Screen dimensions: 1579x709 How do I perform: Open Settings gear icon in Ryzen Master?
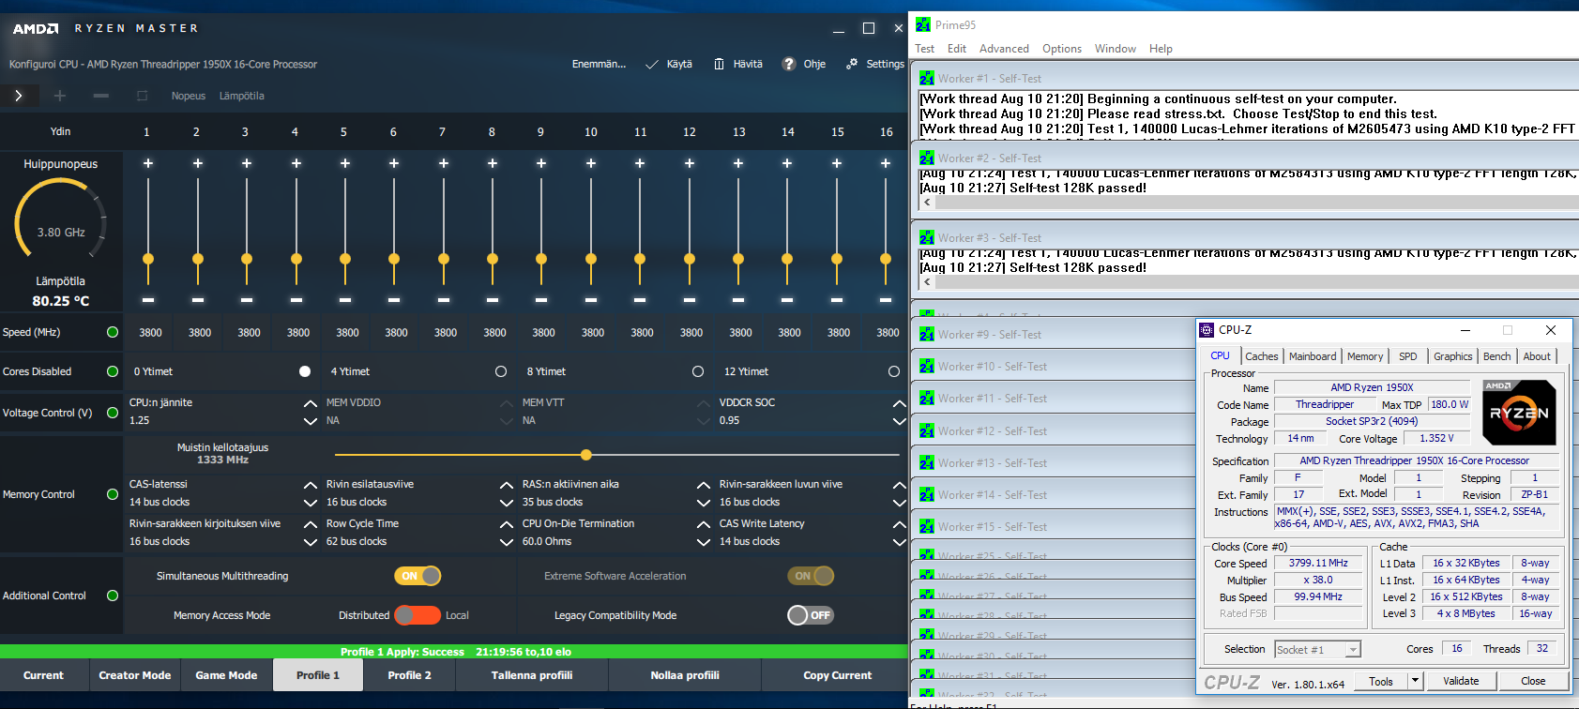852,64
